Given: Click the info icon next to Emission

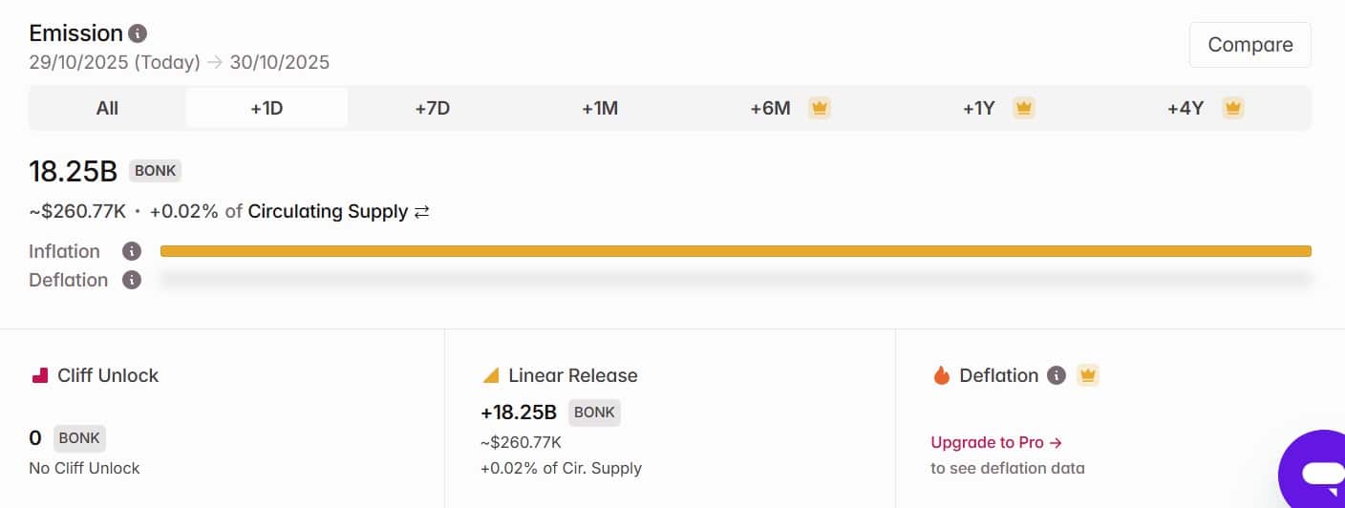Looking at the screenshot, I should click(138, 33).
